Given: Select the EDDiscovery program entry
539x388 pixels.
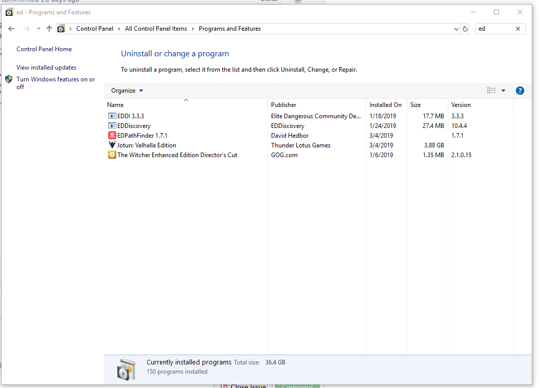Looking at the screenshot, I should [x=134, y=126].
